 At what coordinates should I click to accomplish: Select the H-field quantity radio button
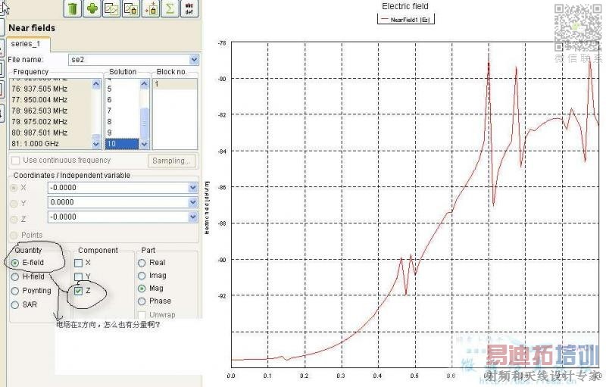pyautogui.click(x=15, y=277)
